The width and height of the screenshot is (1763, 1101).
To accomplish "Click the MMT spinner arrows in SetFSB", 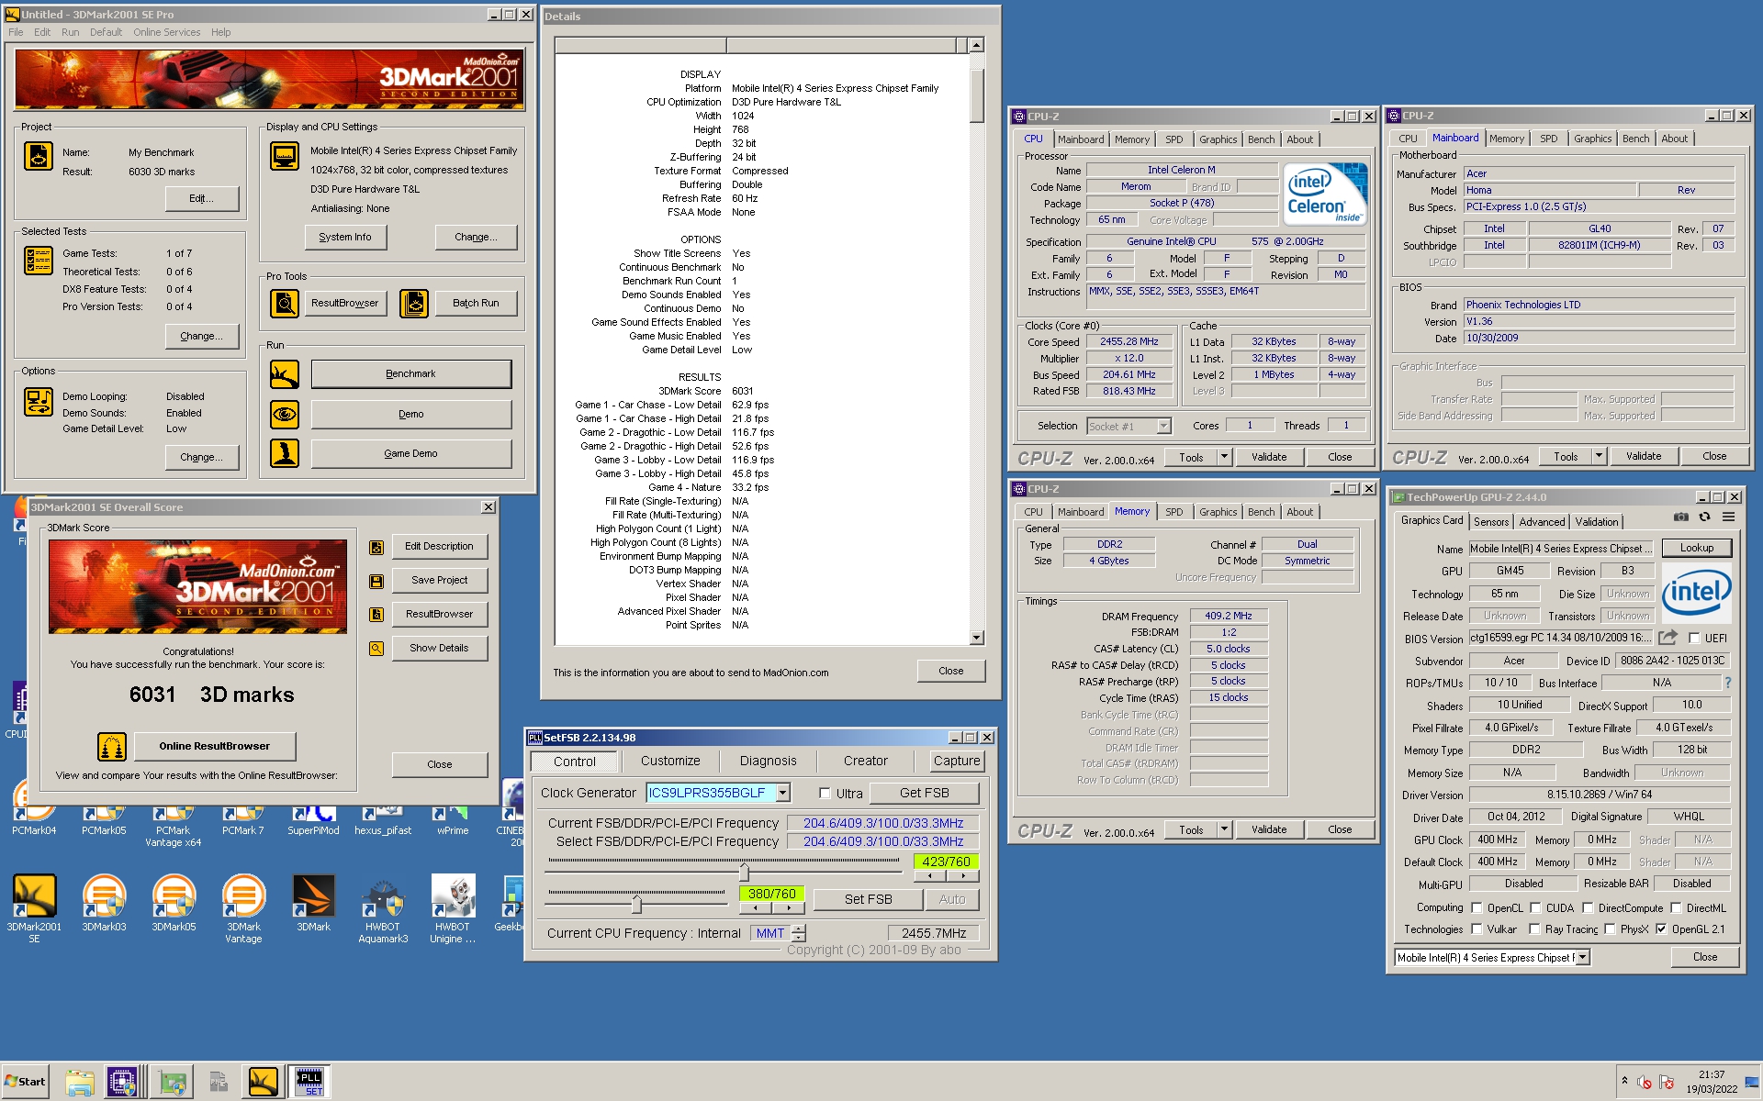I will click(799, 933).
